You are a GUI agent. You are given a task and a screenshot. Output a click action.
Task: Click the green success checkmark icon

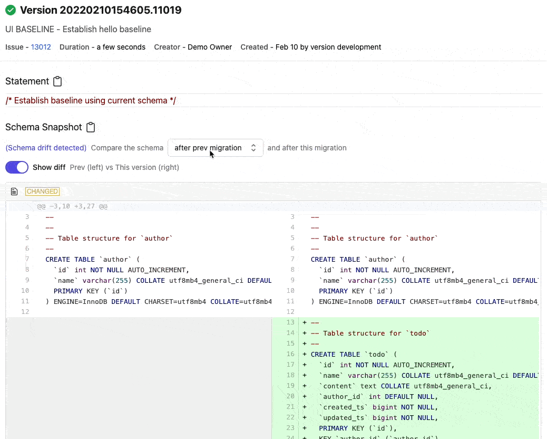[x=11, y=10]
